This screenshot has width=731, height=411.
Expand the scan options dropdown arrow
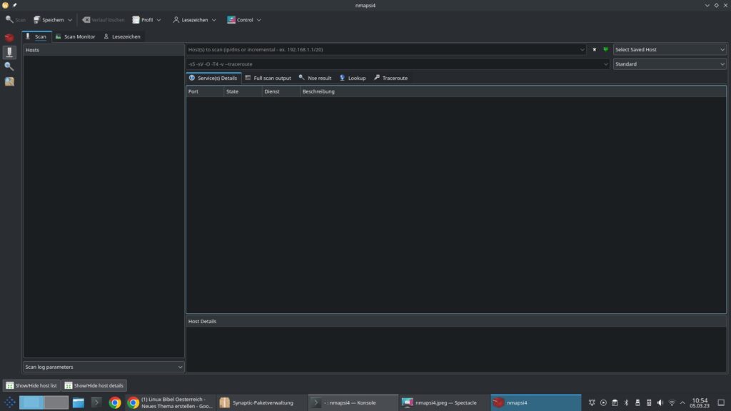pos(605,64)
